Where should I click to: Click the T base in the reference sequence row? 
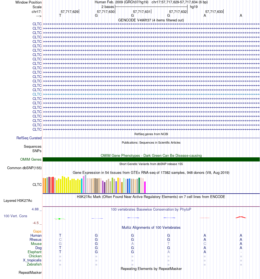(60, 15)
